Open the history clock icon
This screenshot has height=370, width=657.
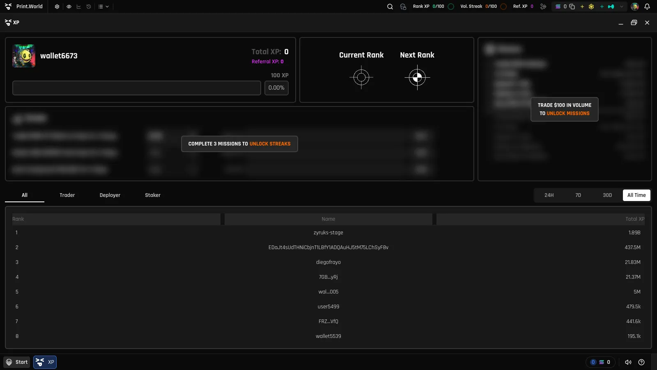click(x=89, y=7)
